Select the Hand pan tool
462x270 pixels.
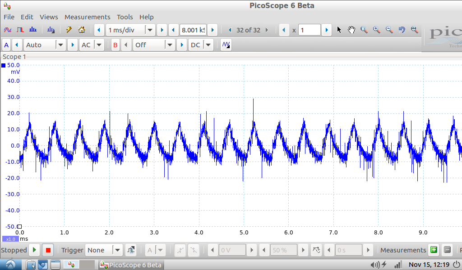351,30
